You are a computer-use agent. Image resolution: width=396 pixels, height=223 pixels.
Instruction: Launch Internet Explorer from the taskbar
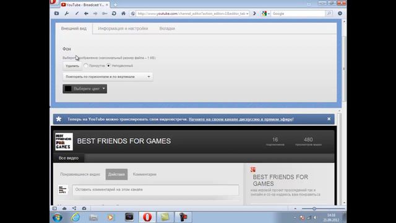coord(75,217)
